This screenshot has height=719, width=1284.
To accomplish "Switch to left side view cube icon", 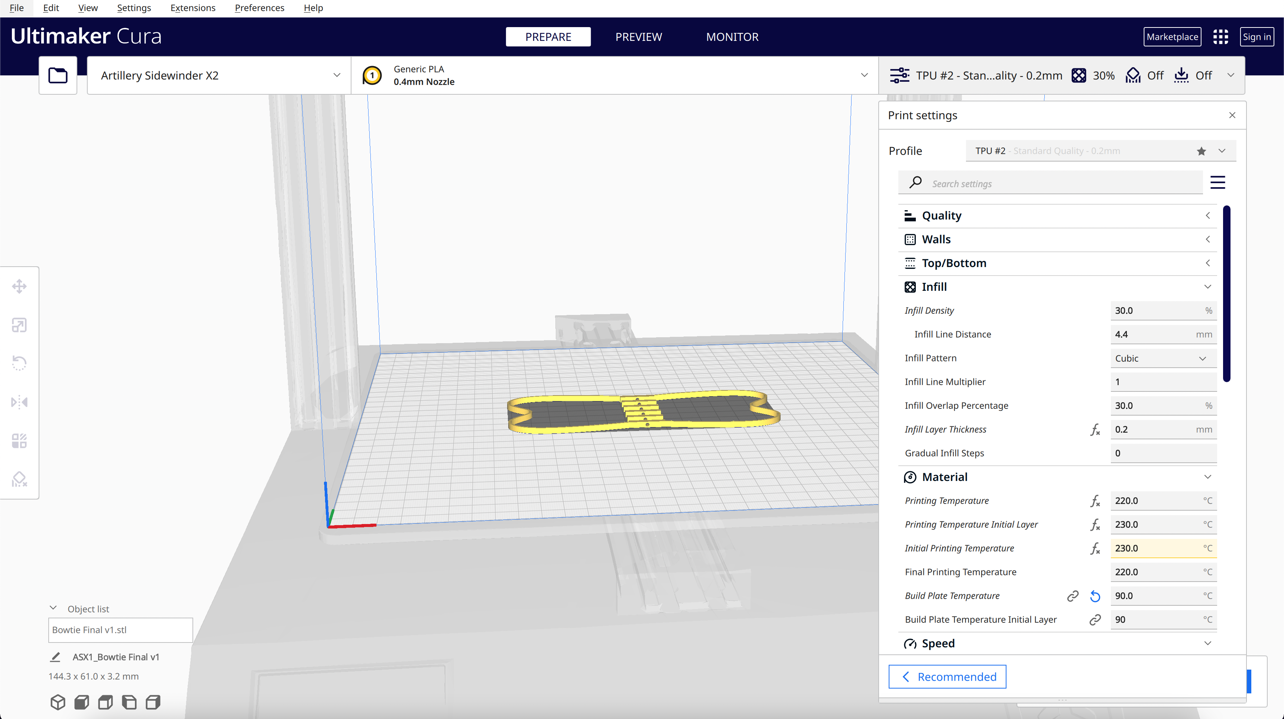I will click(129, 702).
